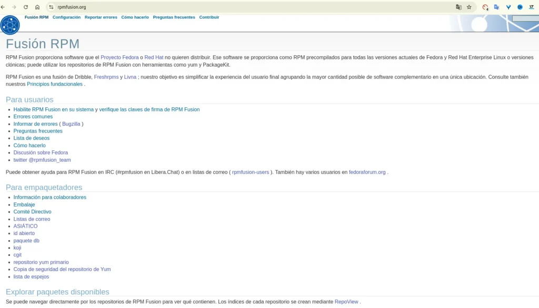The width and height of the screenshot is (539, 308).
Task: Open the Listas de correo link
Action: pos(32,219)
